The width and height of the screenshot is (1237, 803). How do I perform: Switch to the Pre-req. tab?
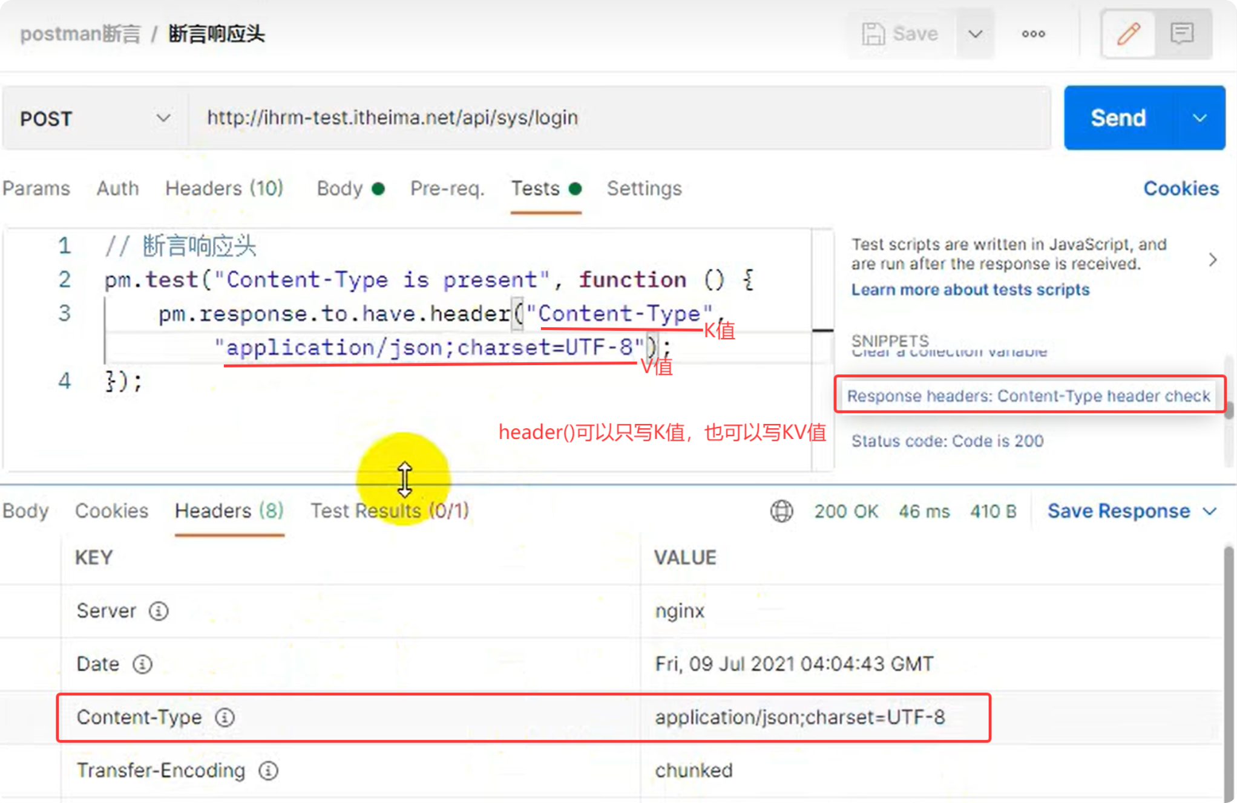pyautogui.click(x=447, y=189)
